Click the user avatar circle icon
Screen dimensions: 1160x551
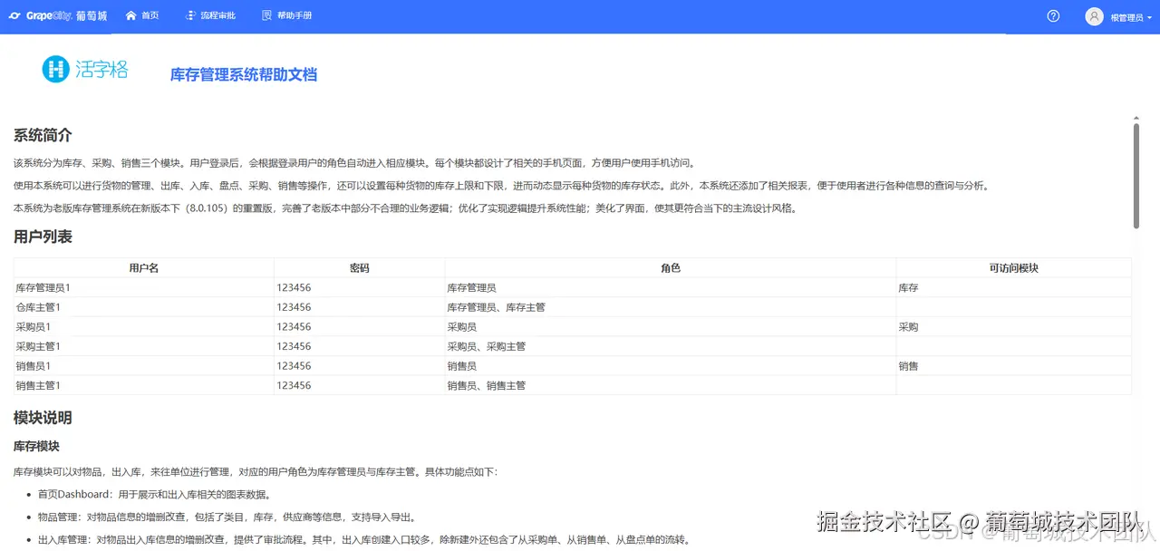coord(1094,14)
